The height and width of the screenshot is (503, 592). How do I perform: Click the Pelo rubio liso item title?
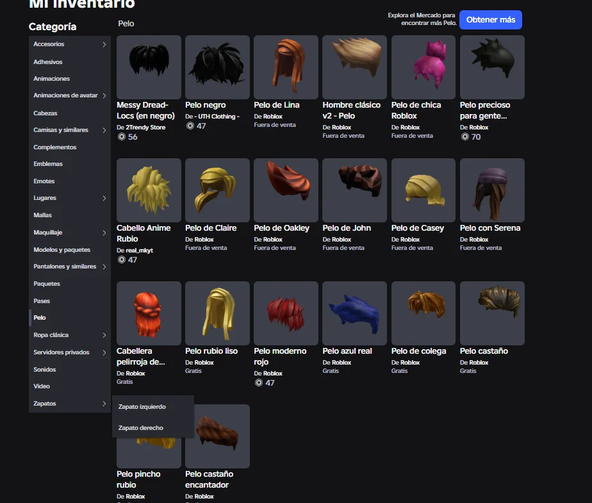pos(211,351)
